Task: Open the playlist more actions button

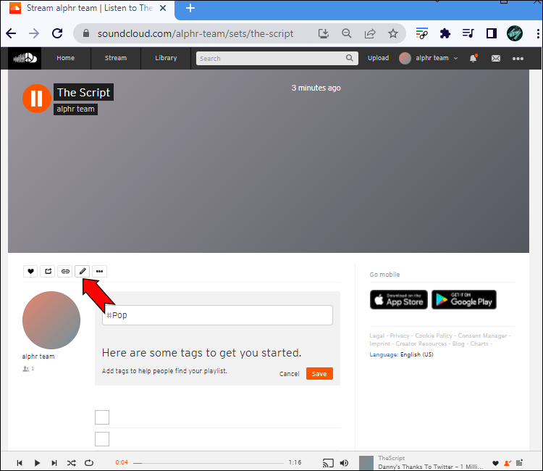Action: click(x=99, y=271)
